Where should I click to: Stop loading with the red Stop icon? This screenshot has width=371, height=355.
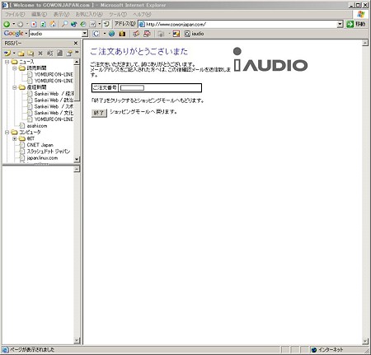(34, 24)
